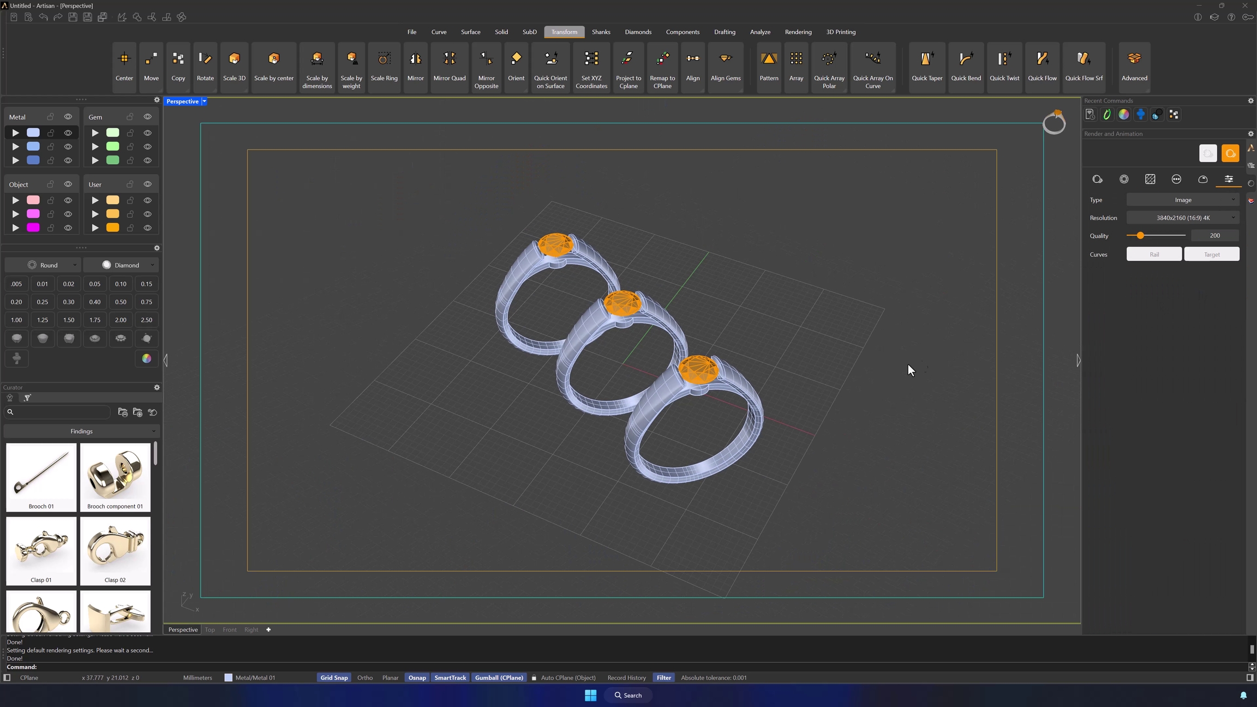Click the orange render button

(1230, 153)
